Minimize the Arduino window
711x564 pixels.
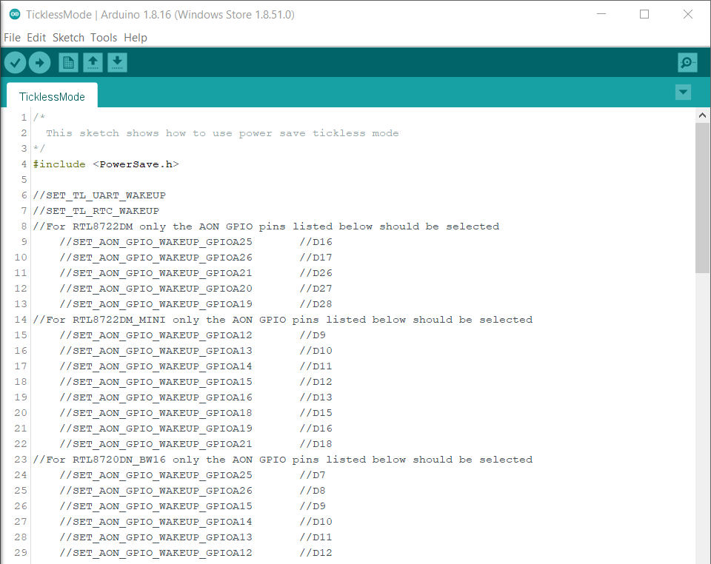coord(601,15)
